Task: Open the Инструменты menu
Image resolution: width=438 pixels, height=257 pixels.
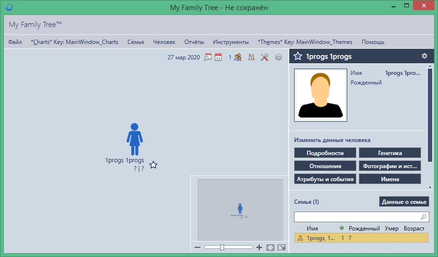Action: tap(231, 42)
